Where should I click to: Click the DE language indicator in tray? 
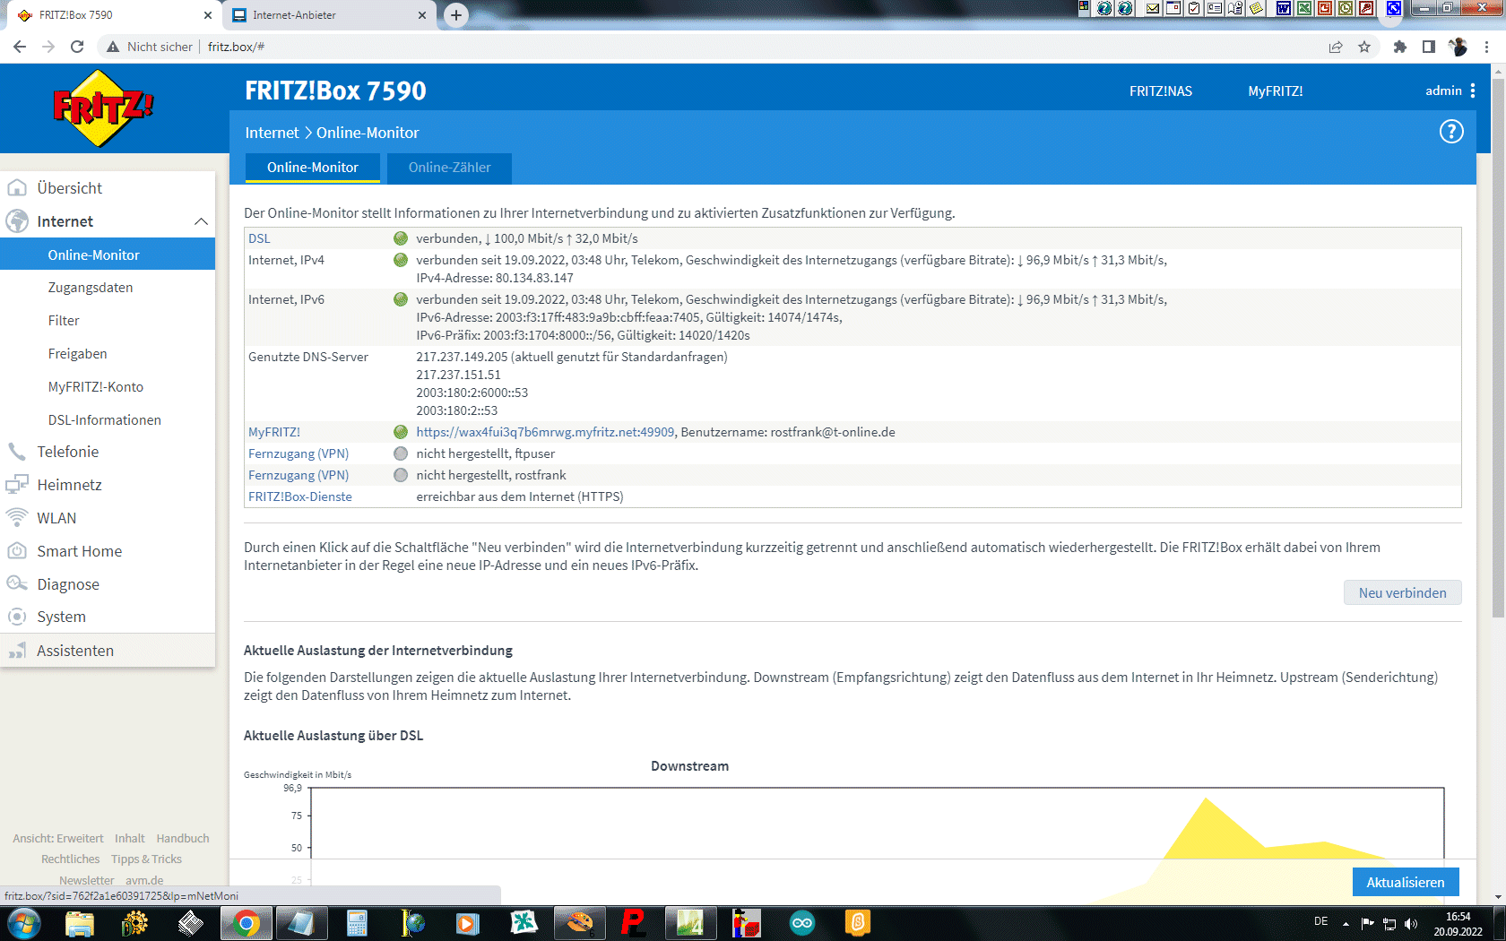pyautogui.click(x=1320, y=921)
